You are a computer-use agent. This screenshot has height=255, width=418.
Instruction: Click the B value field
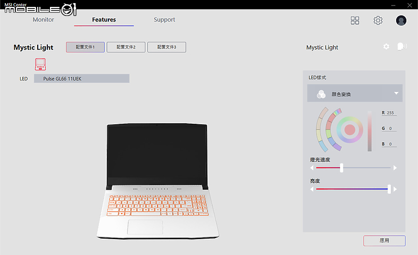pyautogui.click(x=390, y=144)
